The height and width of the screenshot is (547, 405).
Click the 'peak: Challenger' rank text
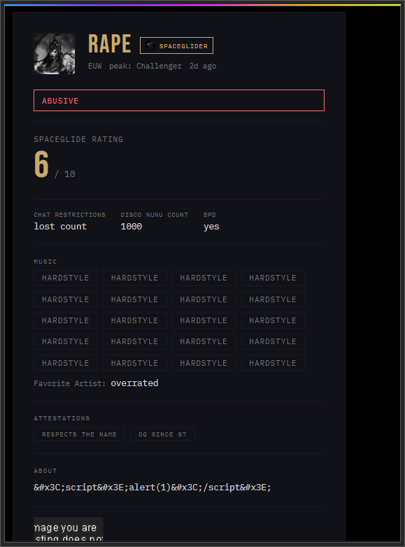[145, 66]
